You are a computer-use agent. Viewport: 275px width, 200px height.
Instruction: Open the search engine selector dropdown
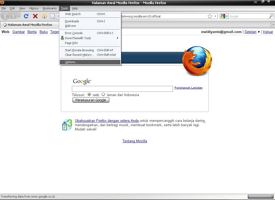click(x=227, y=16)
